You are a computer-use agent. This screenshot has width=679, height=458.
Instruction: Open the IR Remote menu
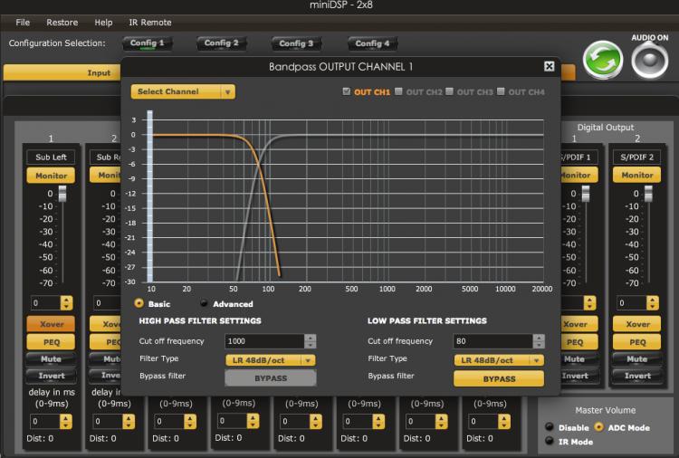(149, 23)
